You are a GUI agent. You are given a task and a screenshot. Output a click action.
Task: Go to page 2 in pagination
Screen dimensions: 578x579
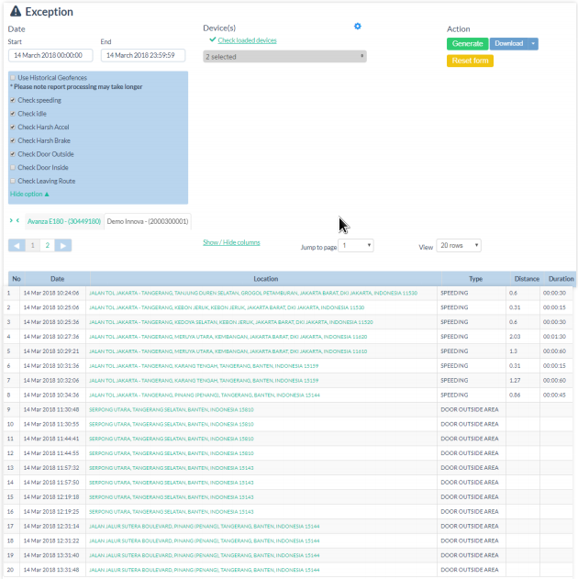pos(47,246)
